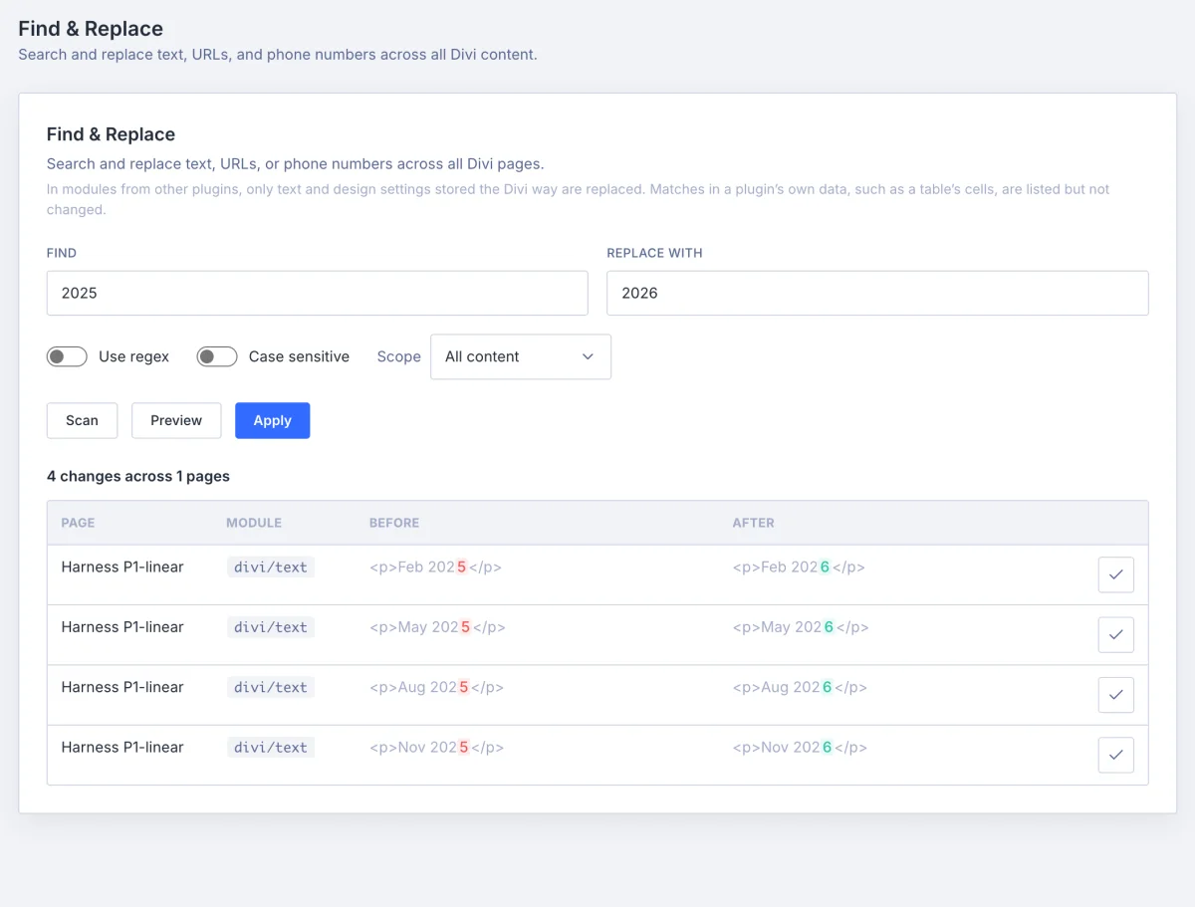1195x907 pixels.
Task: Click Harness P1-linear in the Aug row
Action: tap(122, 687)
